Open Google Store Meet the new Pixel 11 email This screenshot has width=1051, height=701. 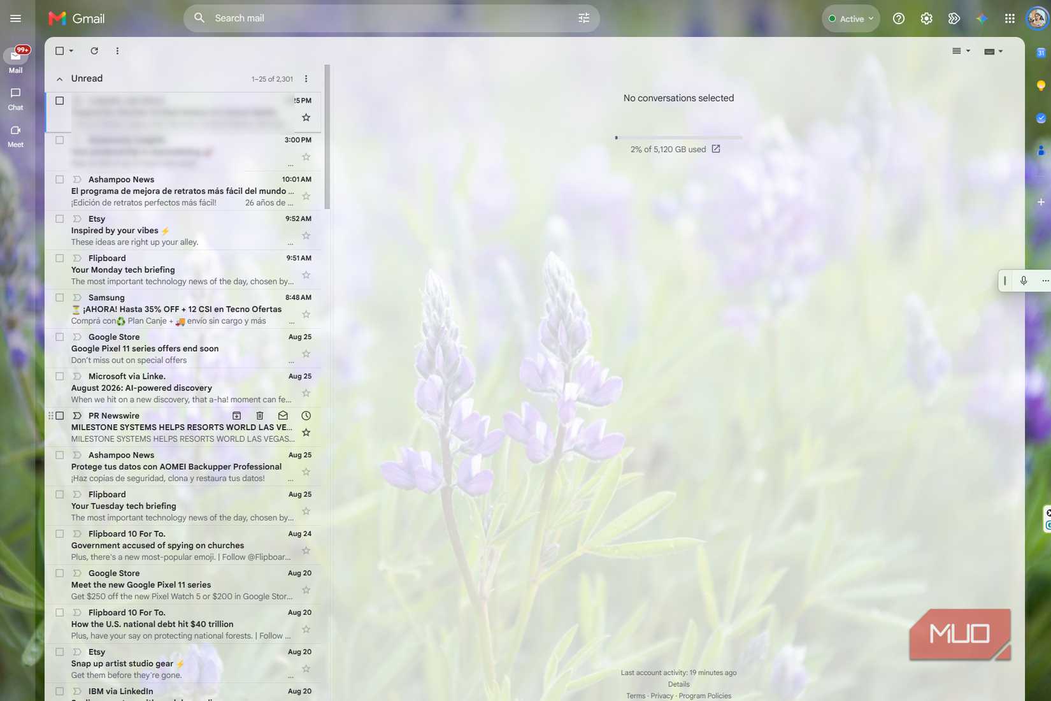pos(183,585)
